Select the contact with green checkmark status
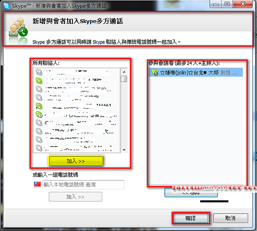 [x=77, y=81]
